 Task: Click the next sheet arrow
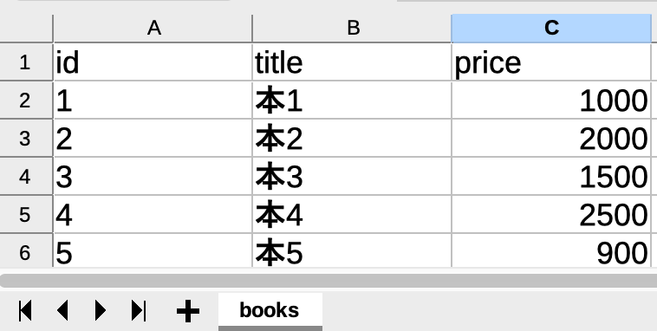(101, 310)
